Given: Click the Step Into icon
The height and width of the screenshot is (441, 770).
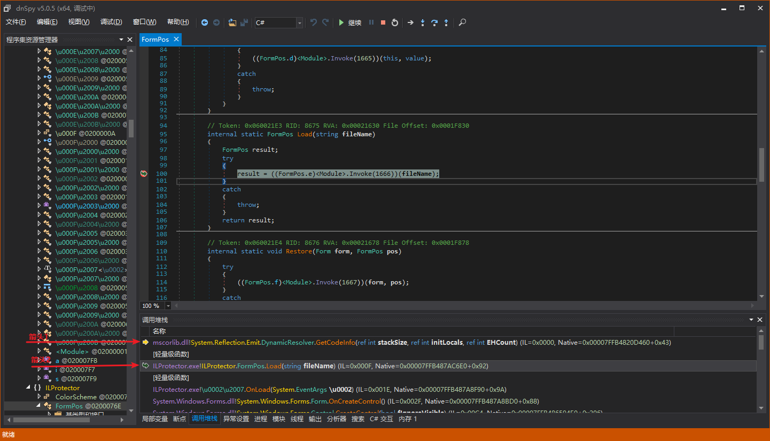Looking at the screenshot, I should pos(423,22).
